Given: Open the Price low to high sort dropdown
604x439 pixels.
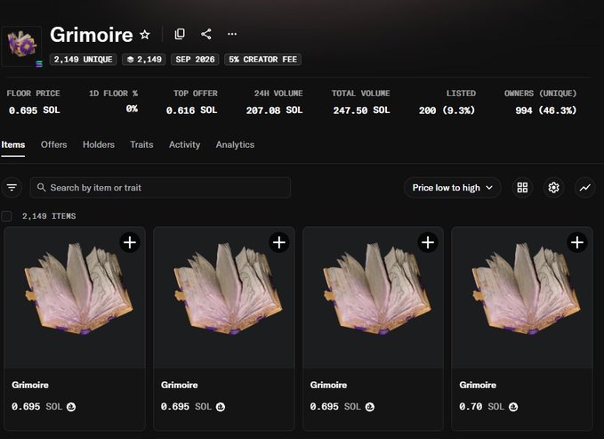Looking at the screenshot, I should (452, 188).
